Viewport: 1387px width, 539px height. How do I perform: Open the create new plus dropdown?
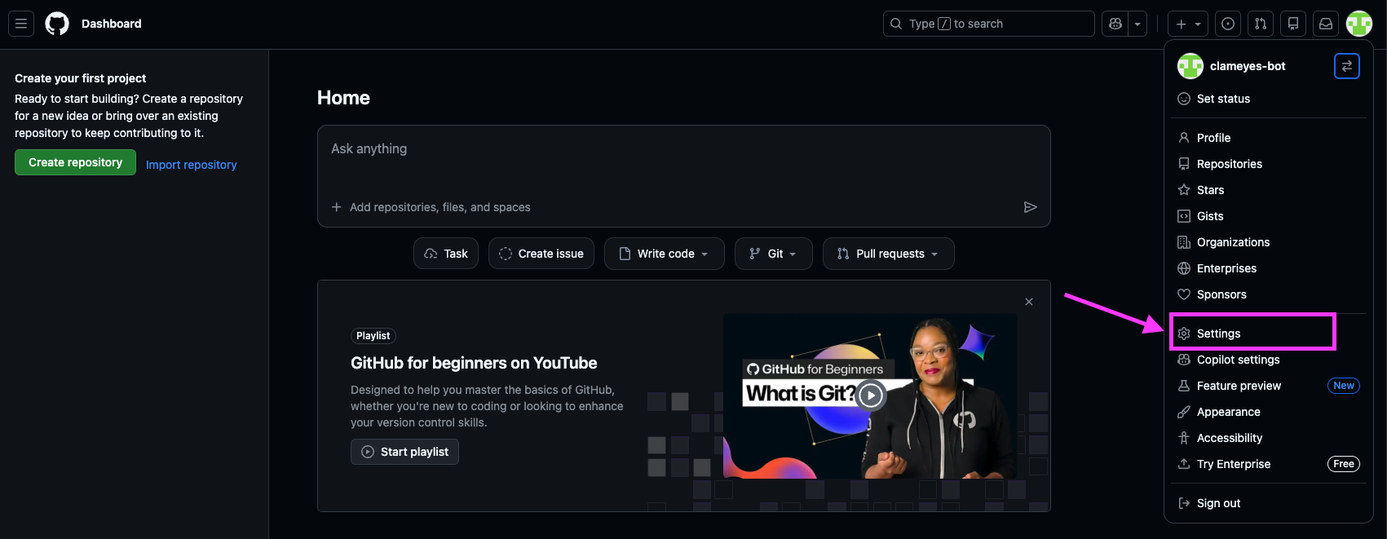[1188, 24]
